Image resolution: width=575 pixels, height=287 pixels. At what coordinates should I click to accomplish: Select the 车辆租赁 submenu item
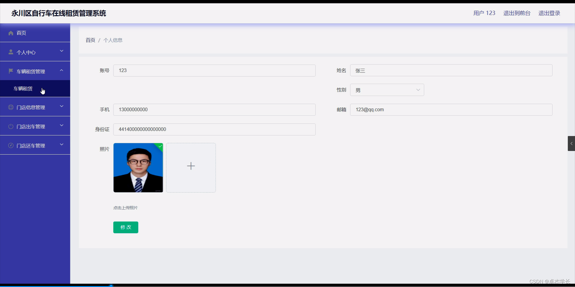point(23,88)
